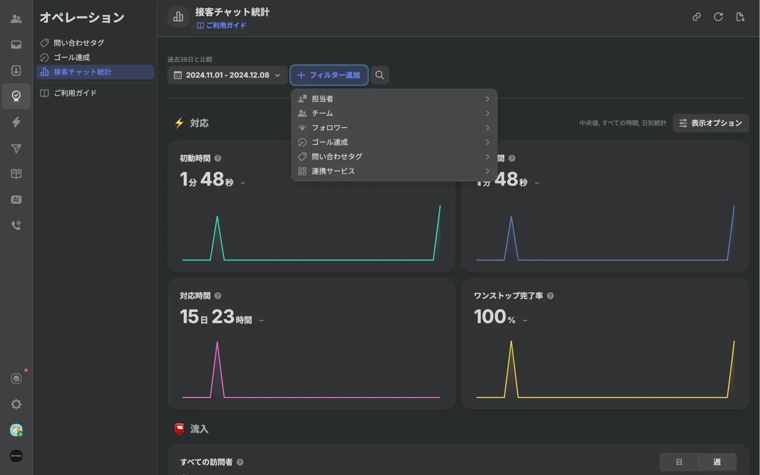Expand the チーム filter submenu
The height and width of the screenshot is (475, 760).
coord(394,113)
